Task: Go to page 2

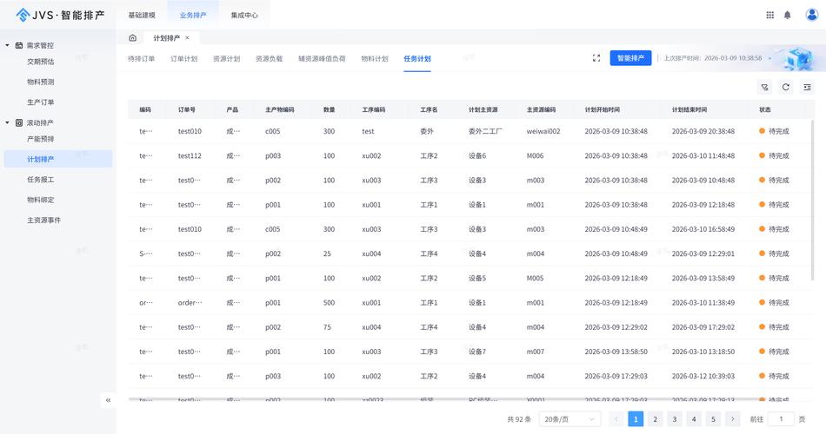Action: tap(655, 419)
